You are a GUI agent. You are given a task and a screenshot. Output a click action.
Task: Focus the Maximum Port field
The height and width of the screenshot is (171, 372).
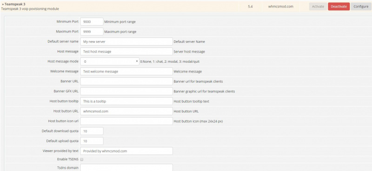tap(92, 32)
